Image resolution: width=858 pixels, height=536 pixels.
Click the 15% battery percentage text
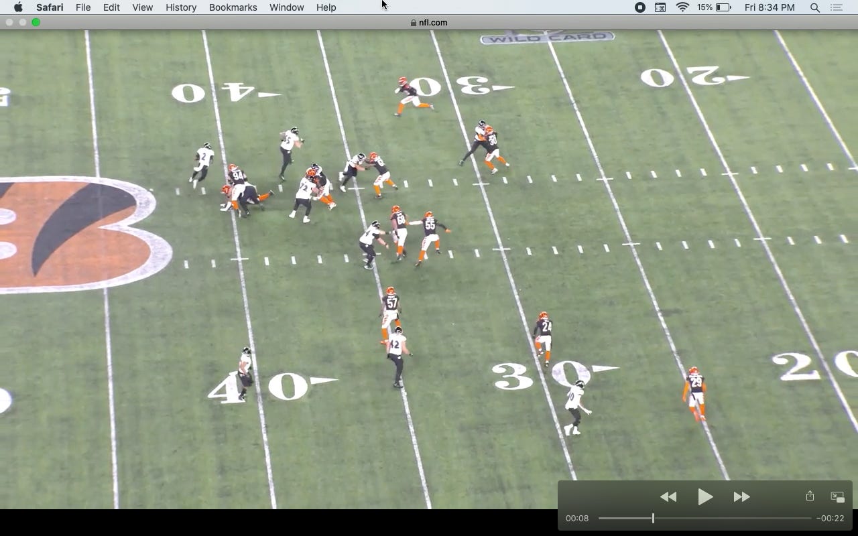point(704,7)
